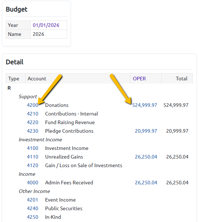Click the Admin Fees Received Total value
Viewport: 199px width, 222px height.
click(x=177, y=183)
